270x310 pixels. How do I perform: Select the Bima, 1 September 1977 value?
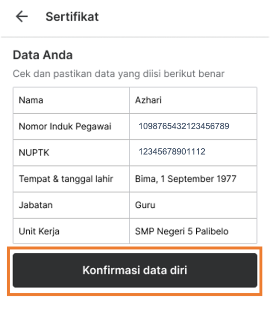[186, 179]
